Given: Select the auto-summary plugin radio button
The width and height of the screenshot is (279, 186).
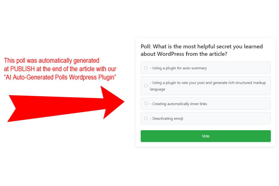Looking at the screenshot, I should 146,68.
